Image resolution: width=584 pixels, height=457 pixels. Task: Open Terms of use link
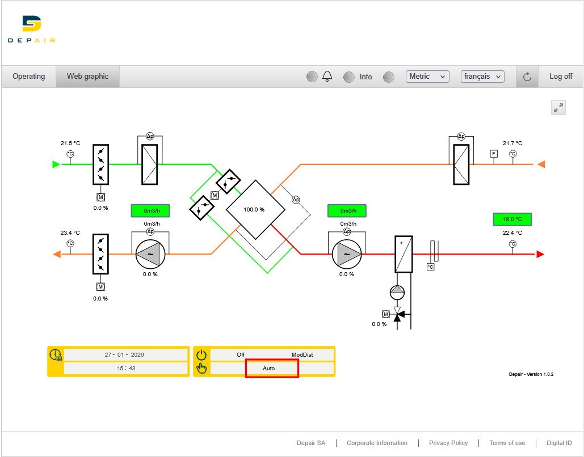(x=507, y=443)
